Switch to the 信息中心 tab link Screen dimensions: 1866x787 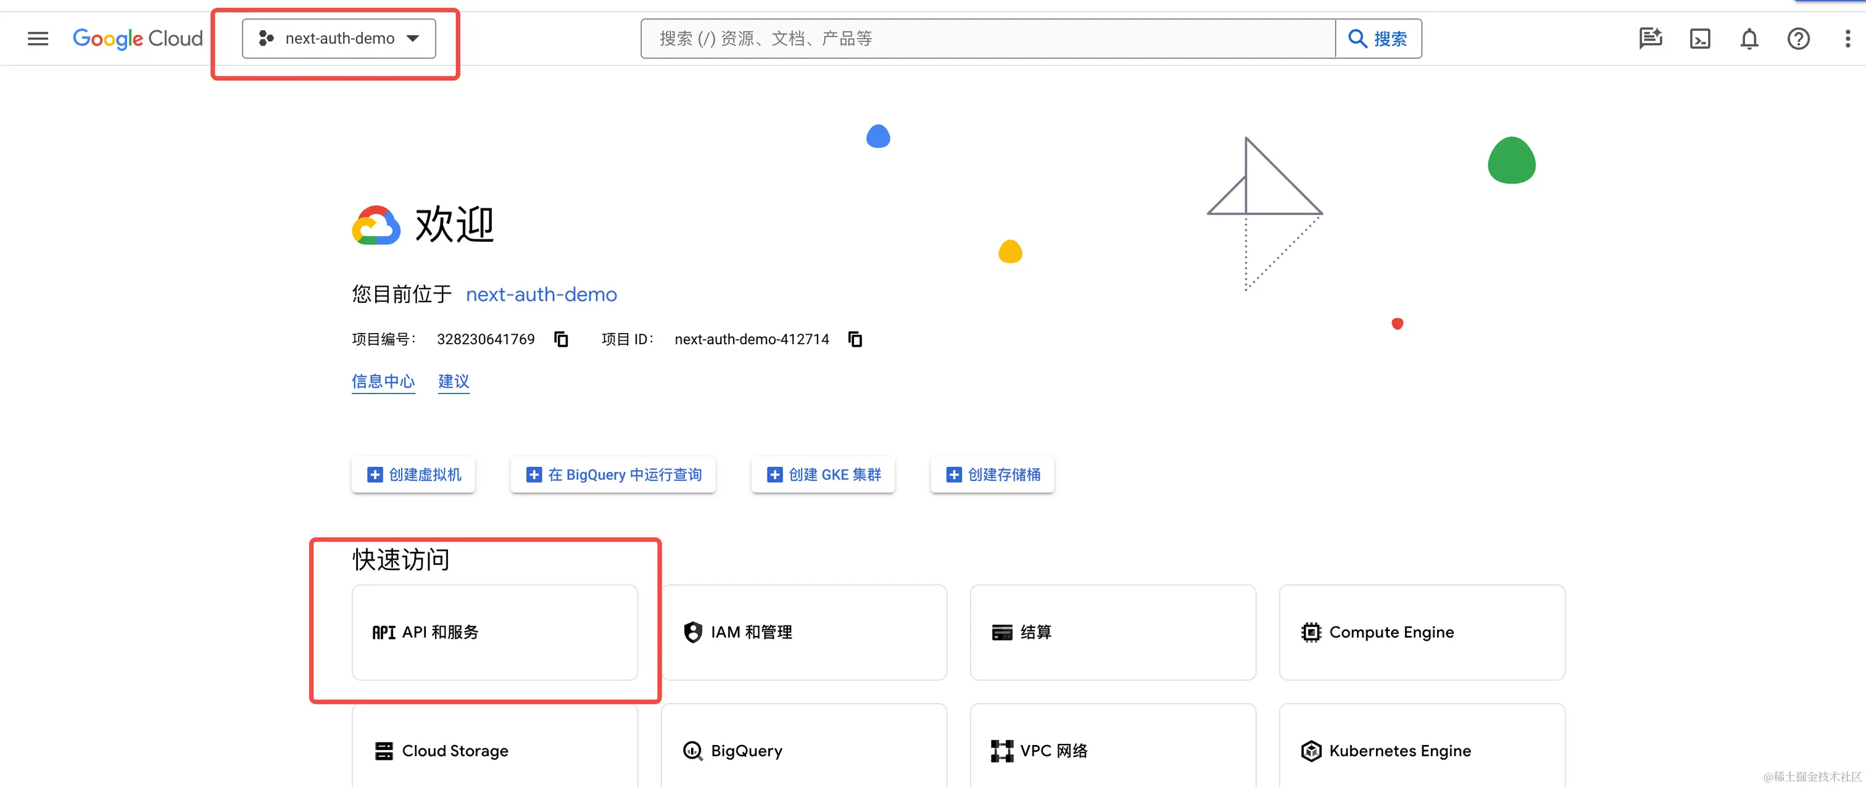[383, 381]
